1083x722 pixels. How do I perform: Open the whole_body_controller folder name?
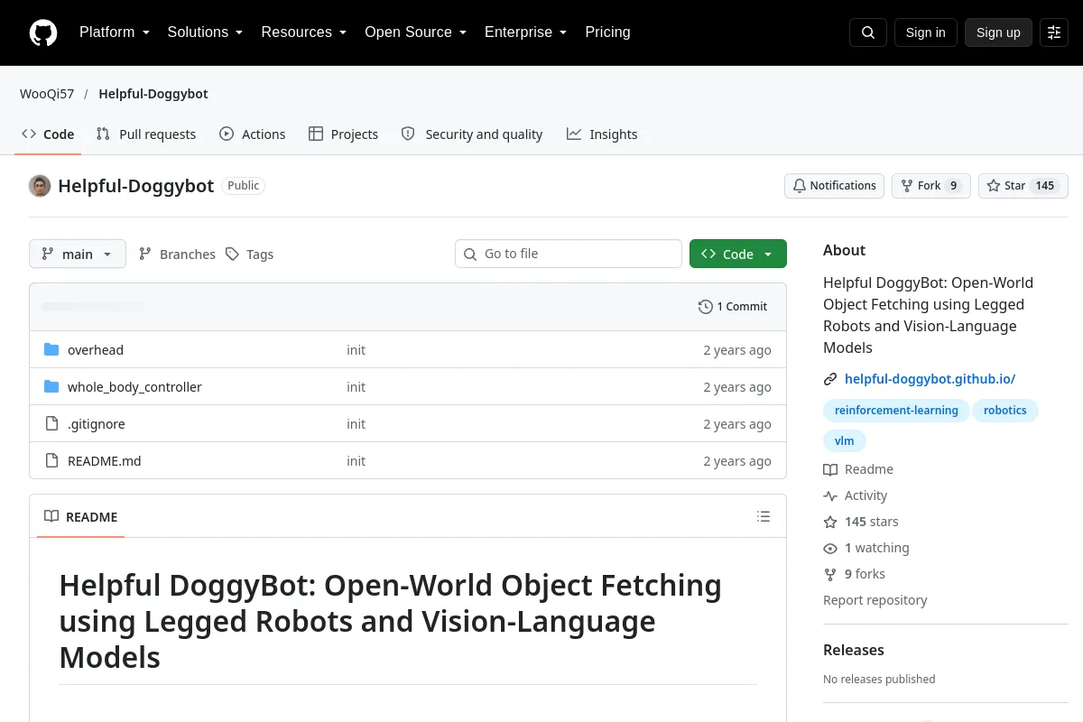point(134,387)
